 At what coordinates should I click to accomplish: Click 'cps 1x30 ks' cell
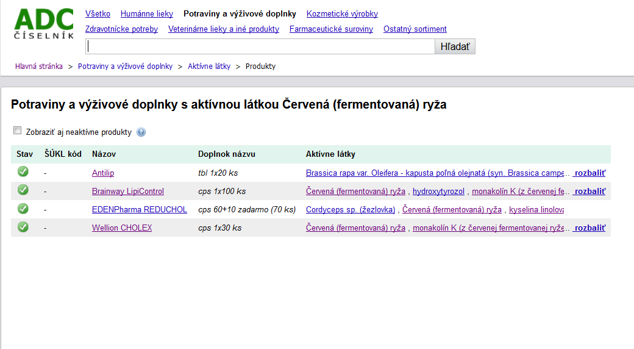220,228
